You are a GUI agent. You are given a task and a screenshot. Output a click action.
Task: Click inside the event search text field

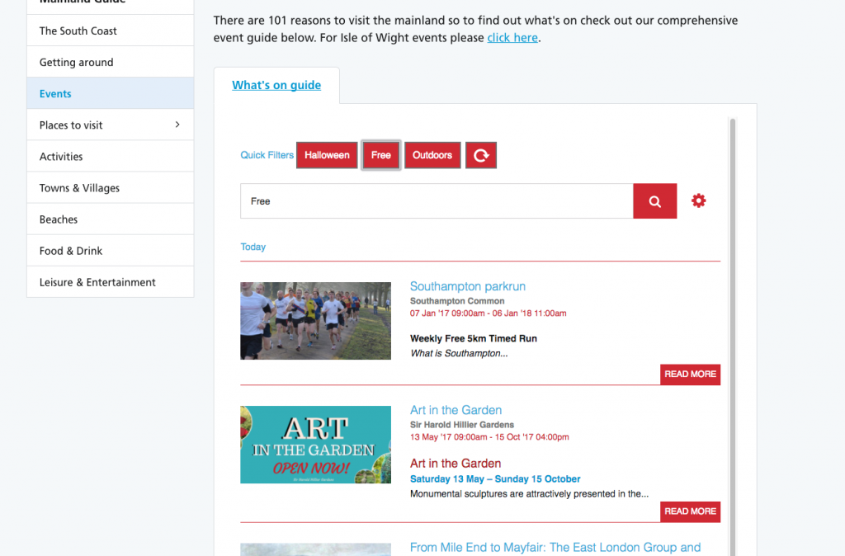point(436,201)
